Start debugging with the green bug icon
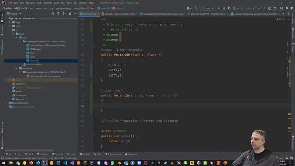This screenshot has height=166, width=295. pos(224,8)
